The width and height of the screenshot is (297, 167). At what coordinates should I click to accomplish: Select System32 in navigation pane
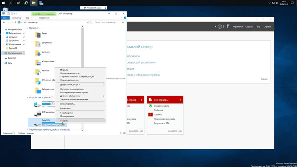point(13,48)
